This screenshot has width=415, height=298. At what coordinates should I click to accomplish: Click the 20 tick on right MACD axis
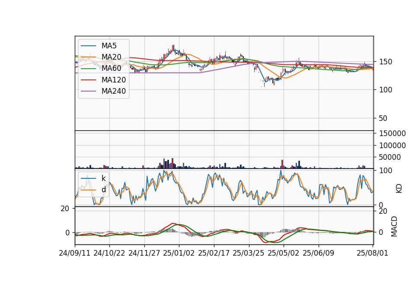pyautogui.click(x=383, y=211)
